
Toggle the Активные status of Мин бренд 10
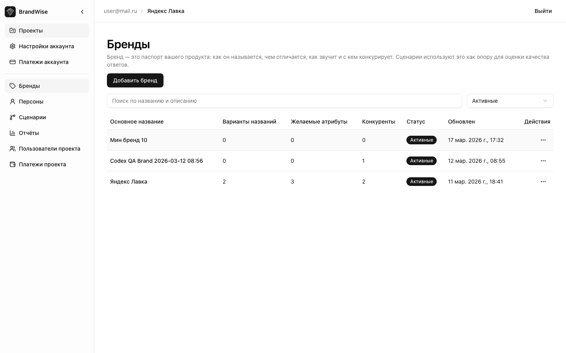(x=421, y=140)
